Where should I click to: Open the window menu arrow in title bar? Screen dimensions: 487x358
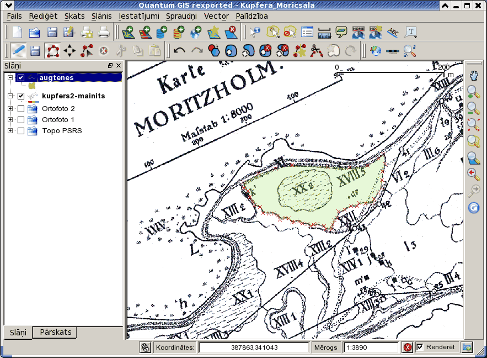click(9, 6)
